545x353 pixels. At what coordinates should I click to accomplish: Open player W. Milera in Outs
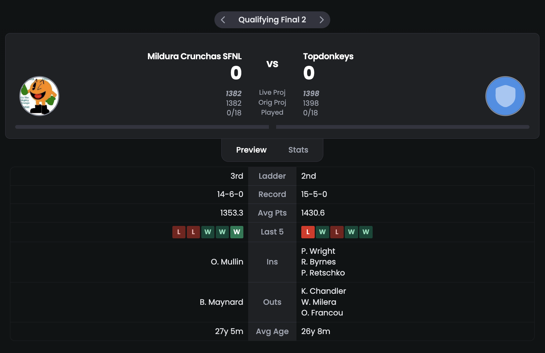pyautogui.click(x=319, y=302)
